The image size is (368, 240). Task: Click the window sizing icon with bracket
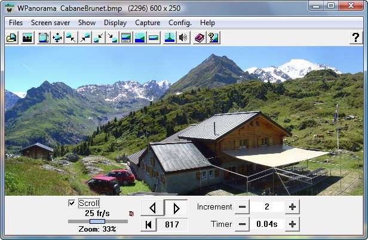click(44, 38)
